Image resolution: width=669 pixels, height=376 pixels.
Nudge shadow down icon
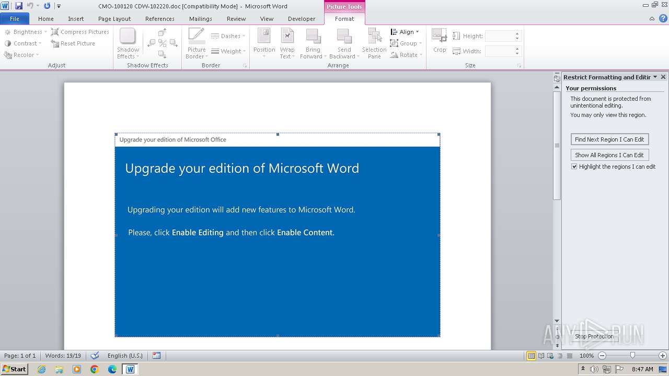163,54
